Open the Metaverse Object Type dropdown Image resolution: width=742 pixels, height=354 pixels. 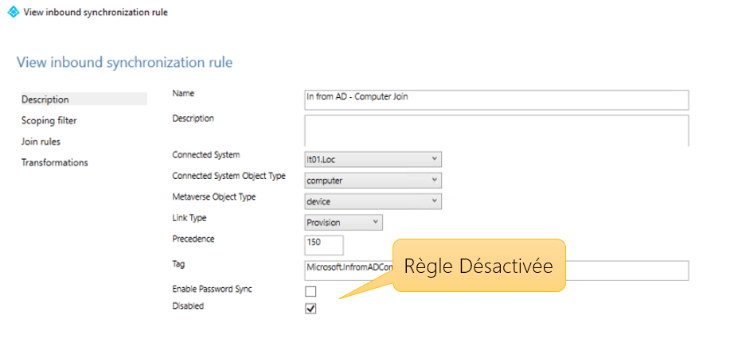pos(373,202)
